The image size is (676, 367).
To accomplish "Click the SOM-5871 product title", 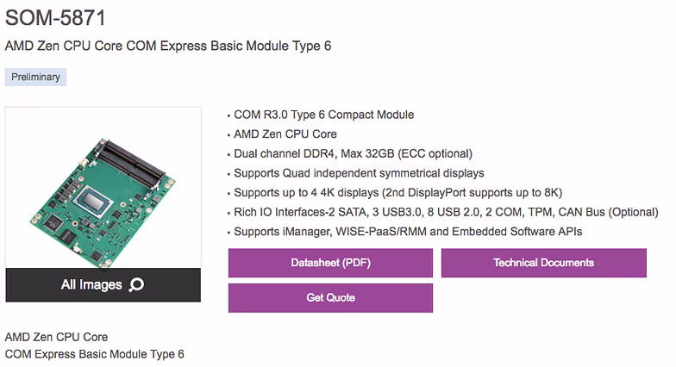I will pos(55,17).
